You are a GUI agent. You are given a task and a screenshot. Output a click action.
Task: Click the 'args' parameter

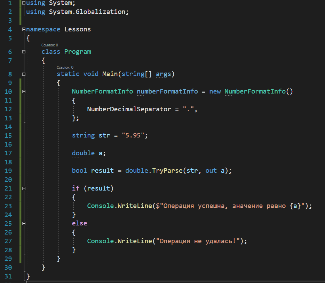163,74
